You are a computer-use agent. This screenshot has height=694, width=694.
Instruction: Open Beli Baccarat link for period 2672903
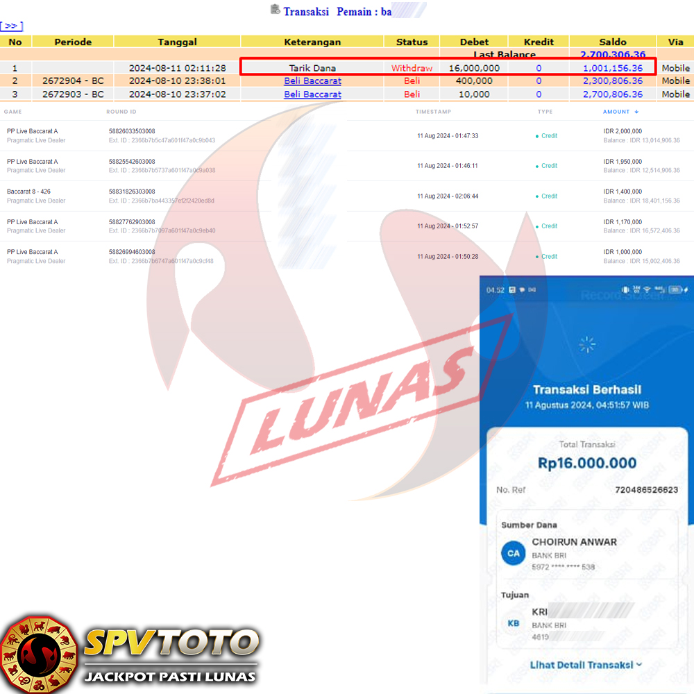coord(312,94)
